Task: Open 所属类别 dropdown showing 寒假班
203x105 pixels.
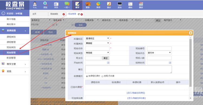Action: coord(97,43)
